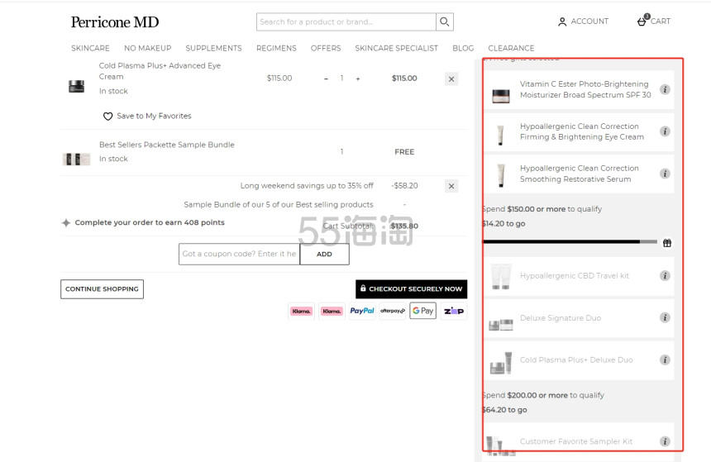
Task: Open the cart basket icon
Action: point(642,21)
